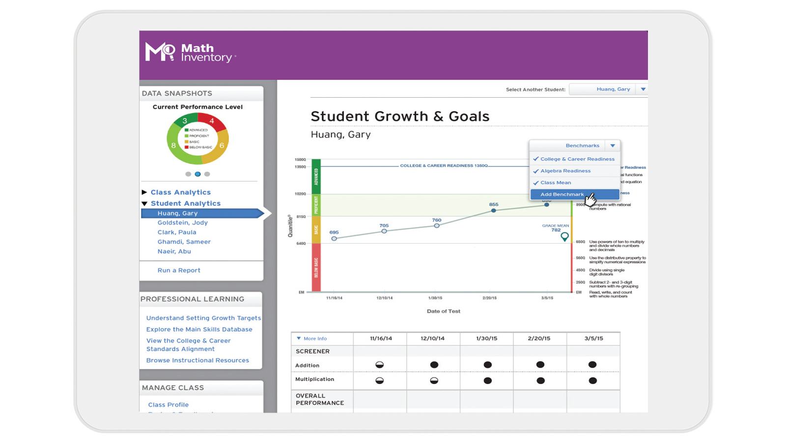Choose Add Benchmark from the menu
The width and height of the screenshot is (786, 442).
(561, 194)
